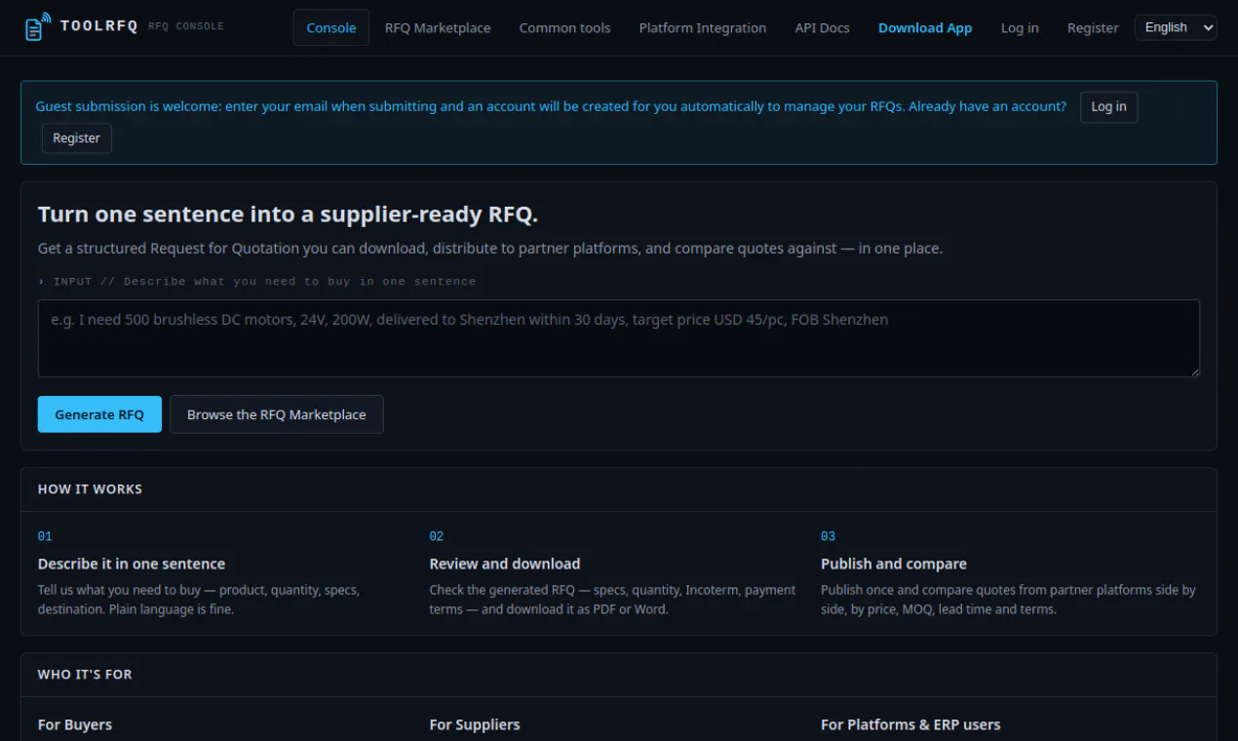This screenshot has height=741, width=1238.
Task: Click 'For Platforms & ERP users' heading
Action: click(x=910, y=724)
